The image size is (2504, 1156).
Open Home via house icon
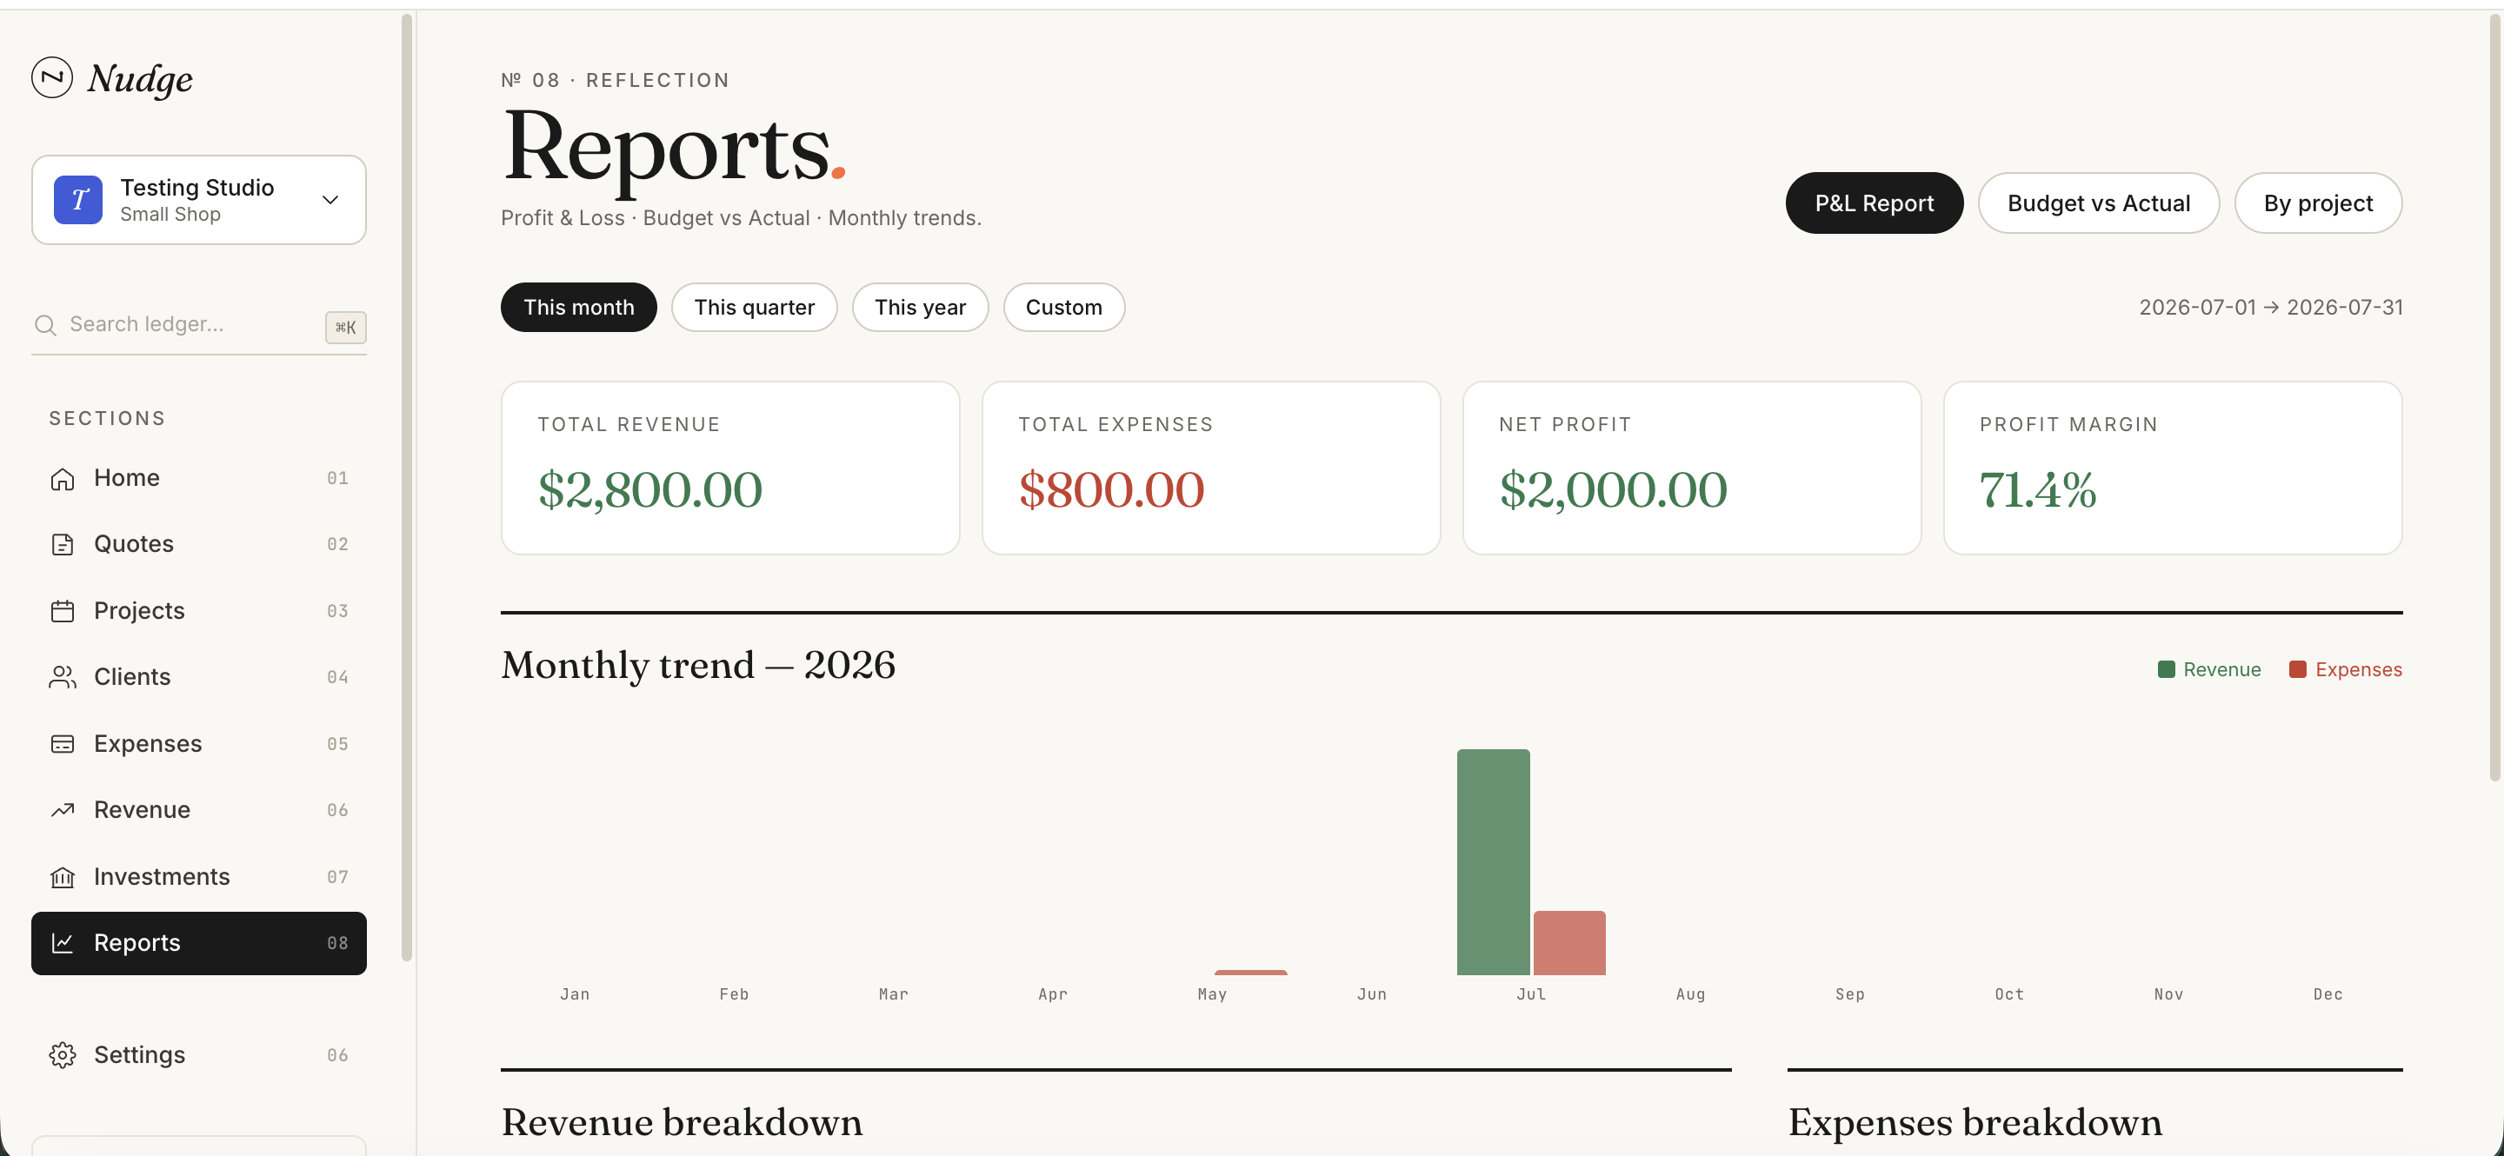[x=63, y=479]
